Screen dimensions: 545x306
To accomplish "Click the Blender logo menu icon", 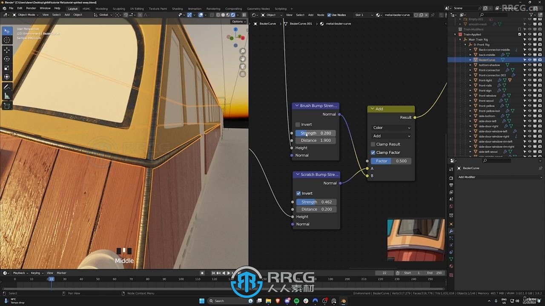I will [x=3, y=8].
